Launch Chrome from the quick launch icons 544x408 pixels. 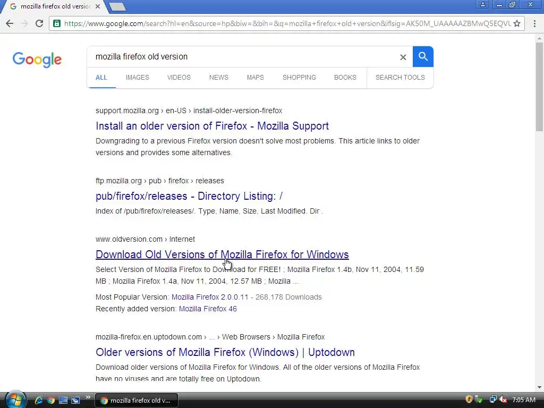pos(51,400)
